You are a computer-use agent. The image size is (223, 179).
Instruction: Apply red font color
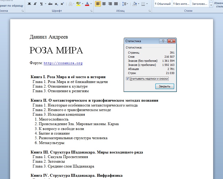click(x=87, y=4)
